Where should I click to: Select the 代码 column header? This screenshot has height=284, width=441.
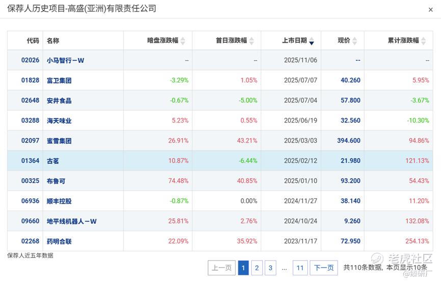point(33,41)
